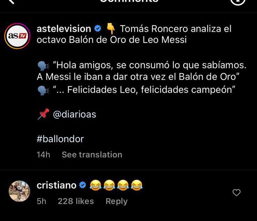
Task: Tap the laughing emojis in cristiano's comment
Action: [116, 185]
